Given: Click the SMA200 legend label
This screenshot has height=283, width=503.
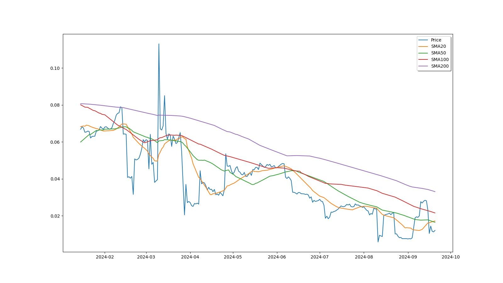Looking at the screenshot, I should 440,66.
